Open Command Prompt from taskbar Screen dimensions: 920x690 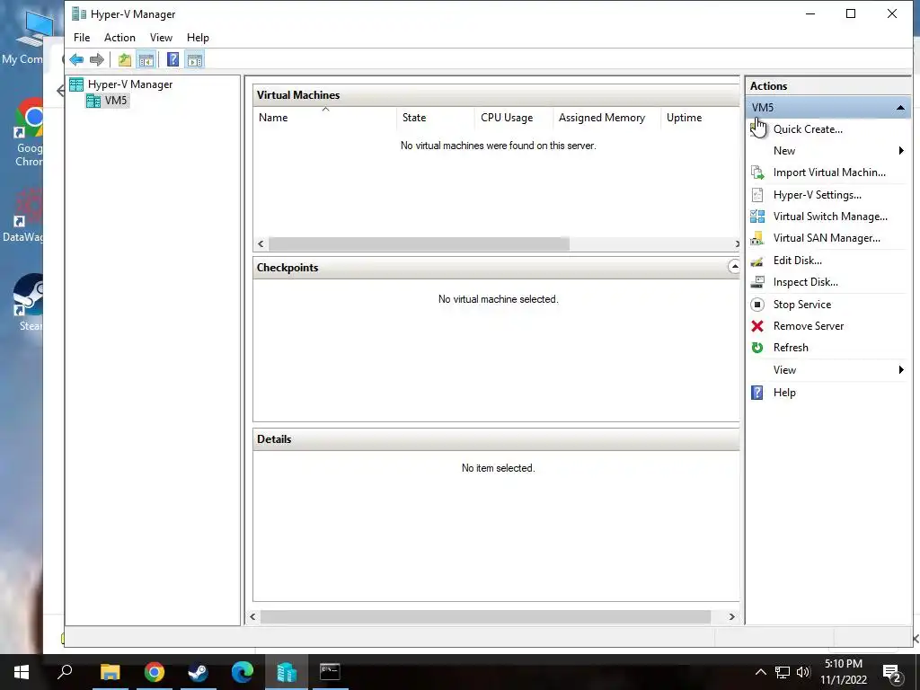(330, 672)
